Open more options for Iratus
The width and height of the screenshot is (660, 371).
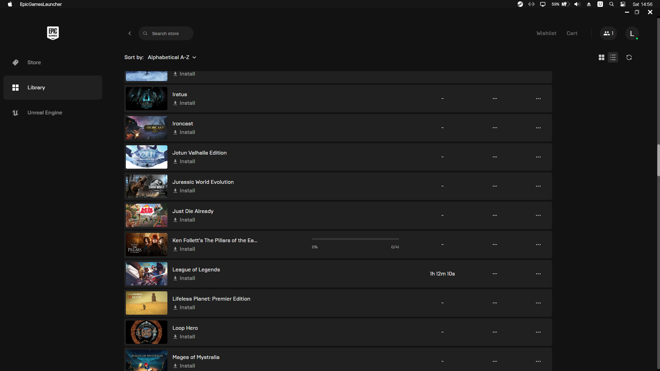click(x=538, y=99)
